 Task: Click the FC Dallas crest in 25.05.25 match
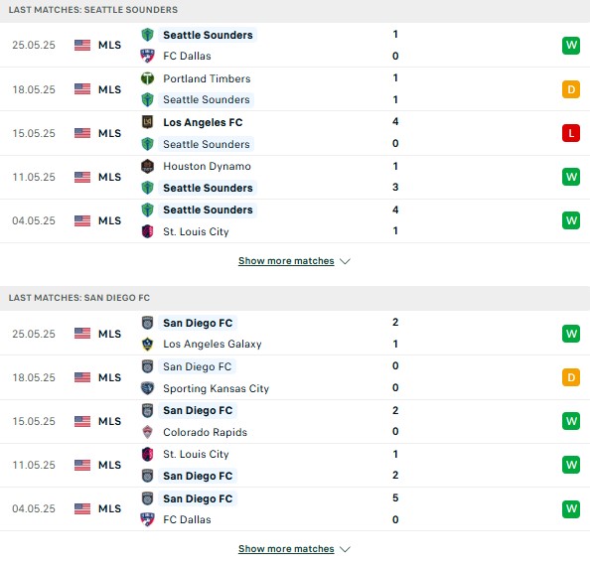click(147, 56)
